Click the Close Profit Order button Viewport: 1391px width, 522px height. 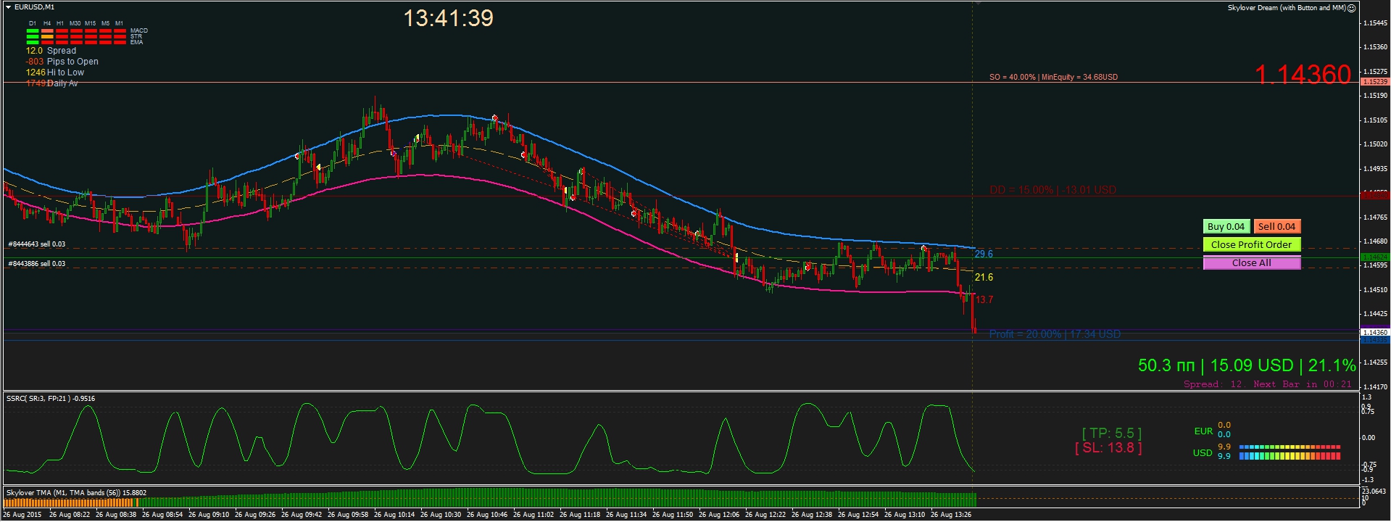[1251, 244]
